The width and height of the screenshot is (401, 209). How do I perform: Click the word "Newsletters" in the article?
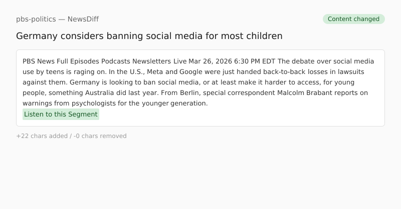click(x=151, y=61)
